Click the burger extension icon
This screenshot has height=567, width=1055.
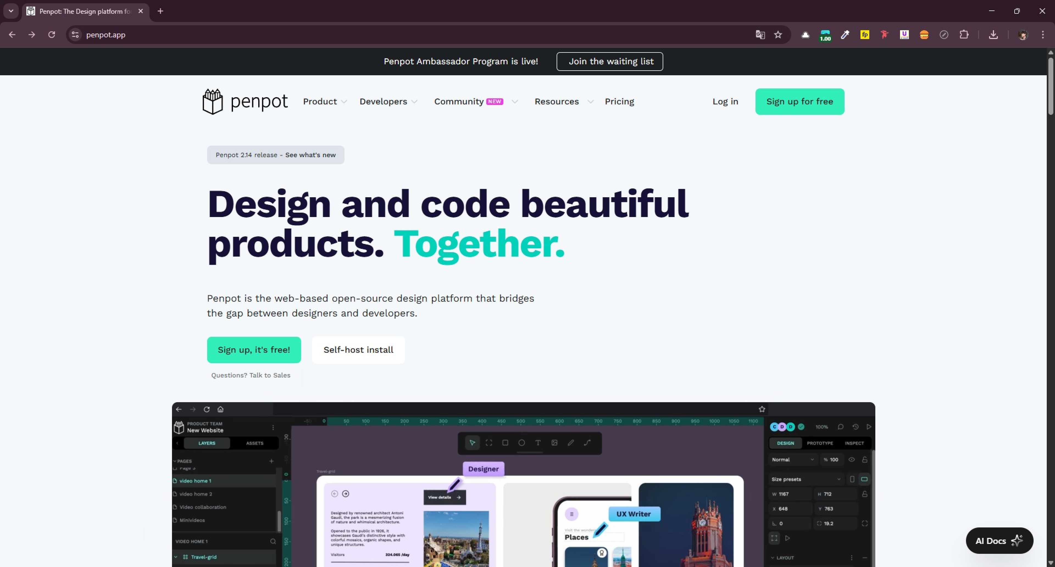(924, 35)
